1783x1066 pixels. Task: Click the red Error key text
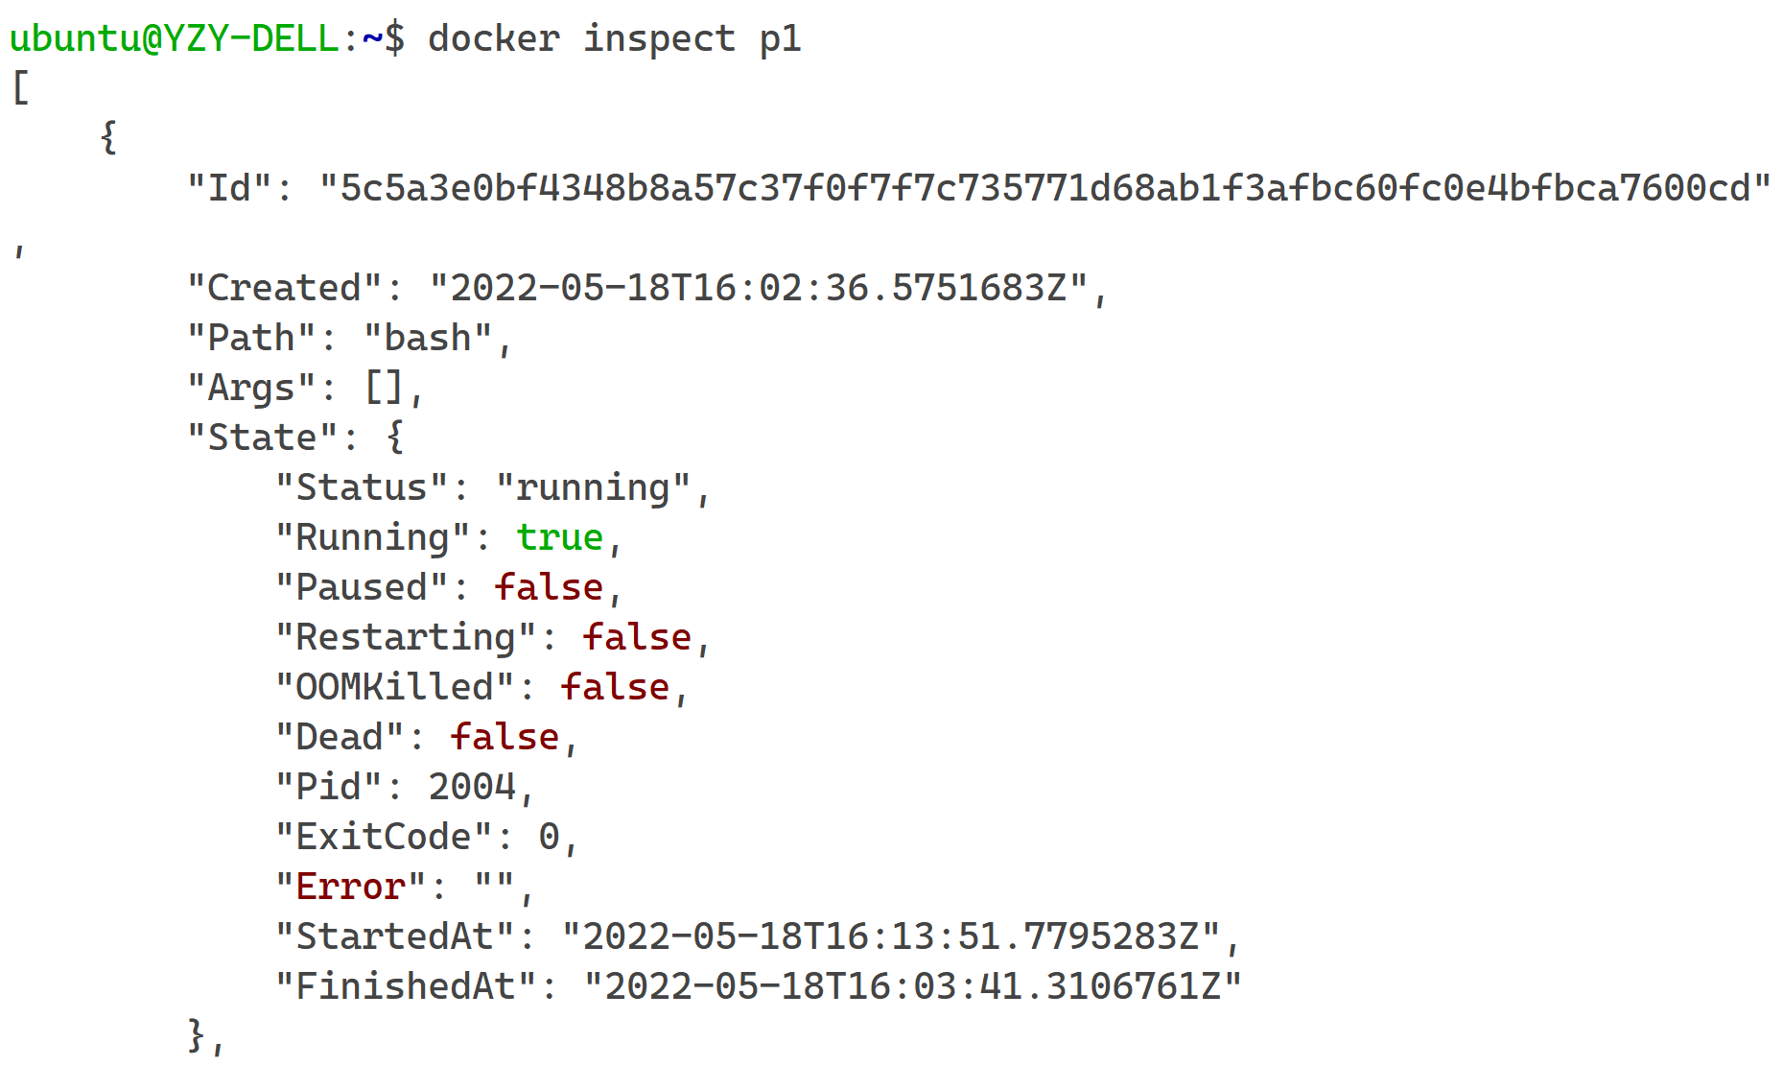350,887
